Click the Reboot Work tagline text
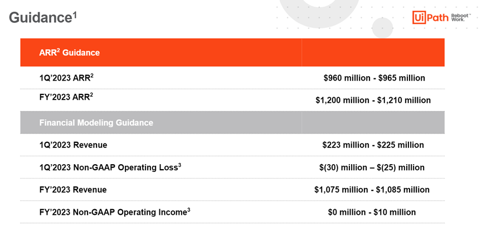Image resolution: width=482 pixels, height=237 pixels. [460, 17]
